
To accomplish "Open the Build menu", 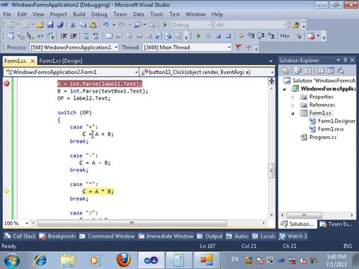I will click(79, 14).
